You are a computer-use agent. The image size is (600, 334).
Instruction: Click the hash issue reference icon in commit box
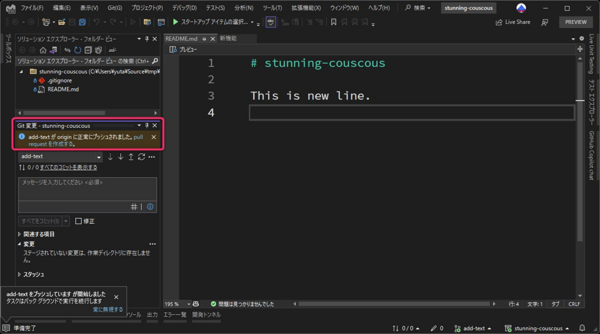tap(134, 207)
